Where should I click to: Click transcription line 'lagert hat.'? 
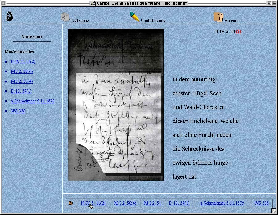pos(185,176)
